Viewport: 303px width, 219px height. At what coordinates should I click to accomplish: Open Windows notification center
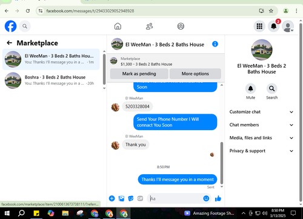(293, 213)
